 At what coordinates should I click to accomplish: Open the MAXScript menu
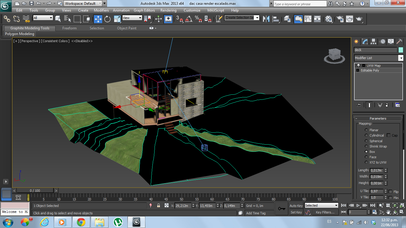click(216, 10)
